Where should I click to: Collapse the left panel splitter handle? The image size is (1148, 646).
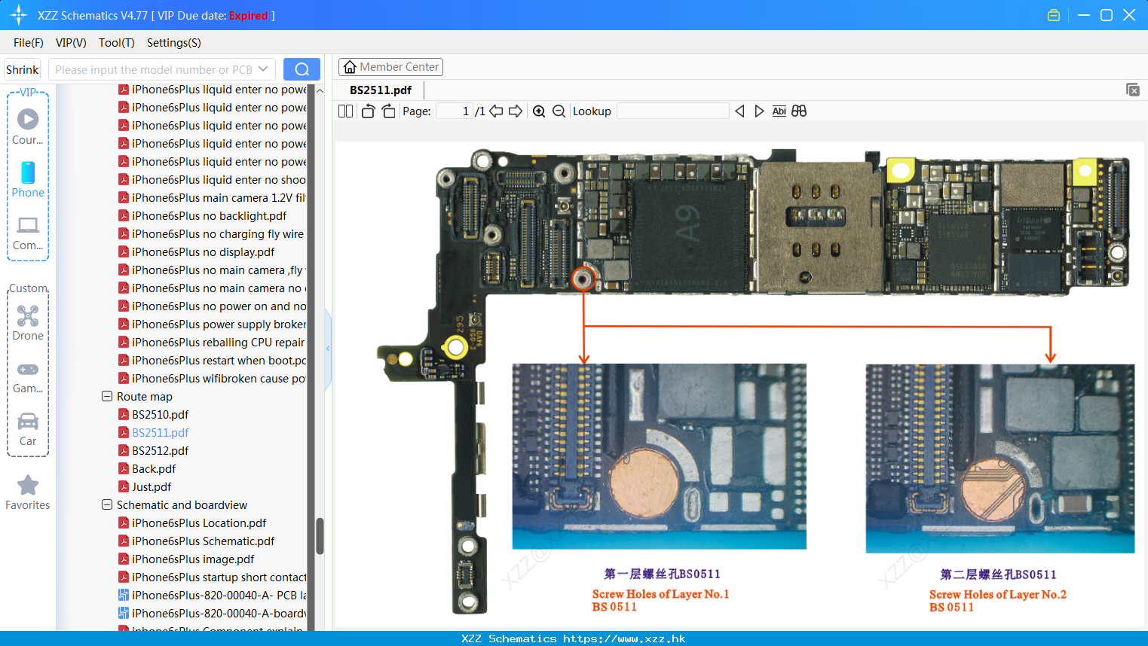pyautogui.click(x=328, y=348)
